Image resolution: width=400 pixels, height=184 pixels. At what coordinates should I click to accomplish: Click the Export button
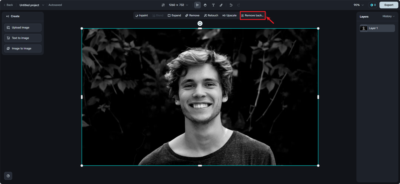click(x=389, y=5)
